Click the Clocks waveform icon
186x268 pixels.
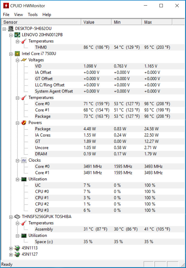(24, 160)
